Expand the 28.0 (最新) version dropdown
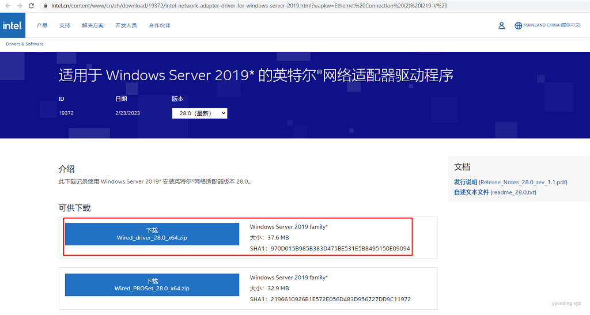 point(199,113)
